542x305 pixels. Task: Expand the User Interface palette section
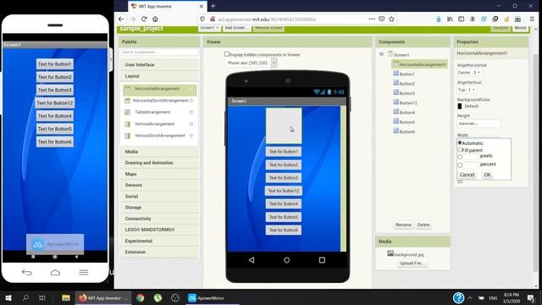(159, 64)
